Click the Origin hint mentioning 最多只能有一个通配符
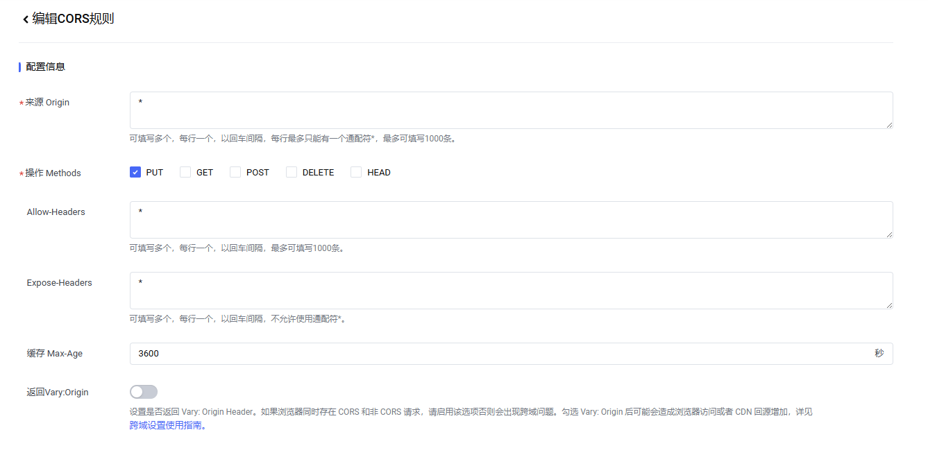 pyautogui.click(x=293, y=138)
